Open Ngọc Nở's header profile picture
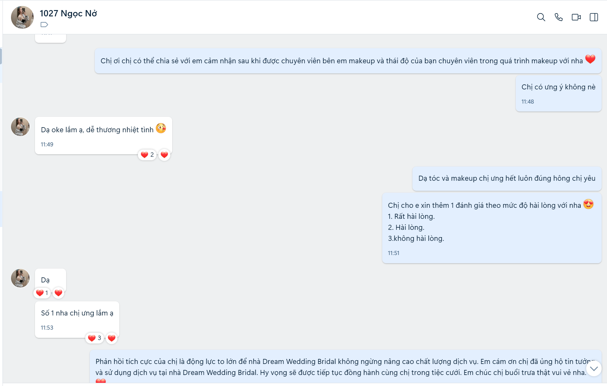 [22, 17]
